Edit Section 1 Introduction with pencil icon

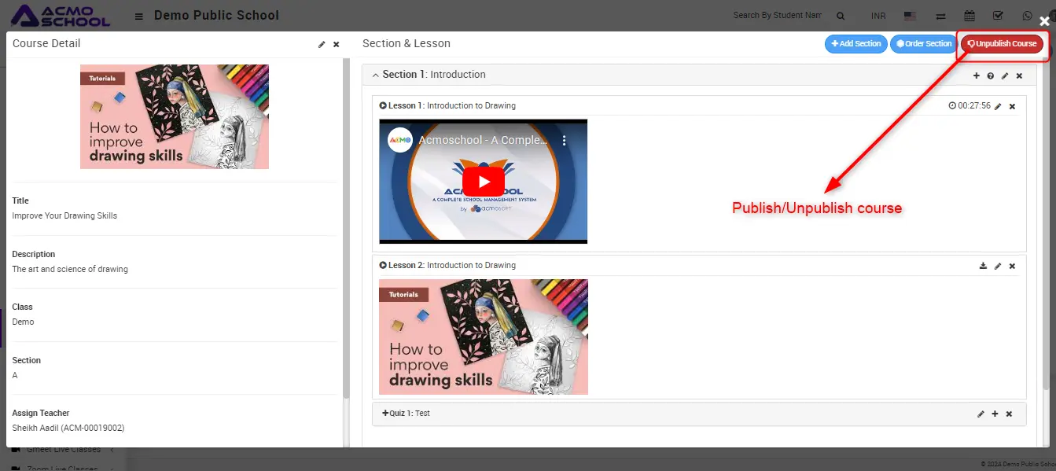point(1005,76)
